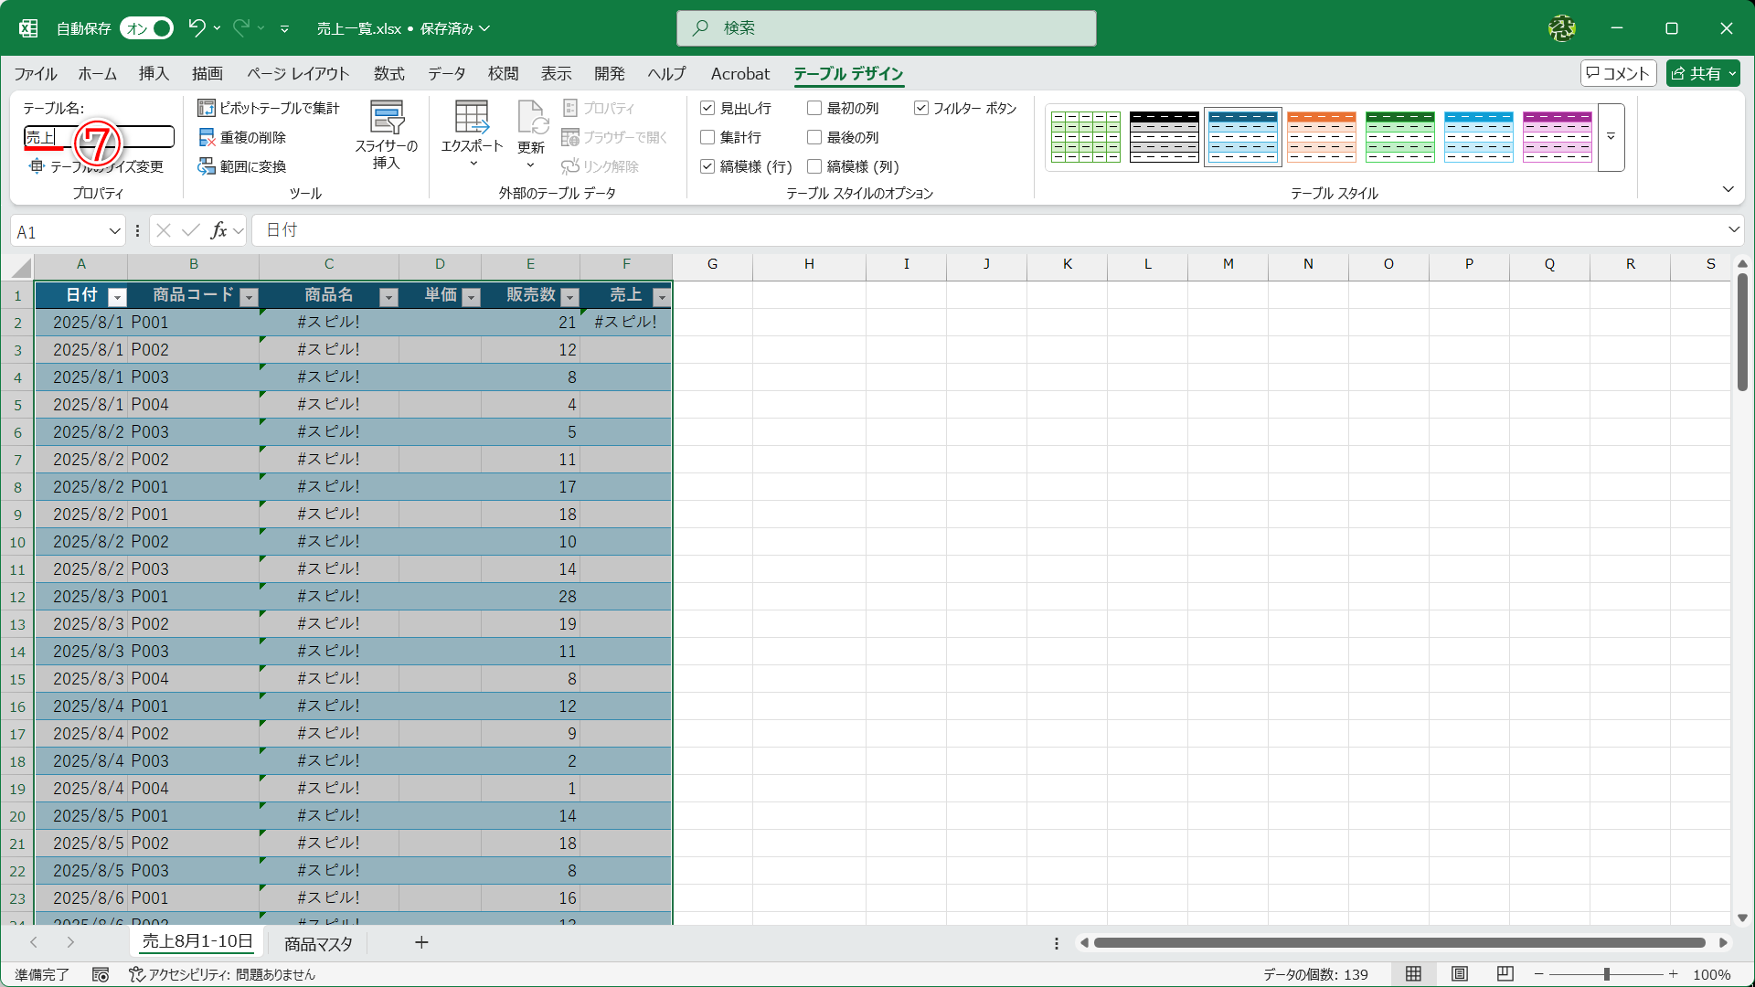The width and height of the screenshot is (1755, 987).
Task: Switch to 商品マスタ sheet tab
Action: [x=318, y=943]
